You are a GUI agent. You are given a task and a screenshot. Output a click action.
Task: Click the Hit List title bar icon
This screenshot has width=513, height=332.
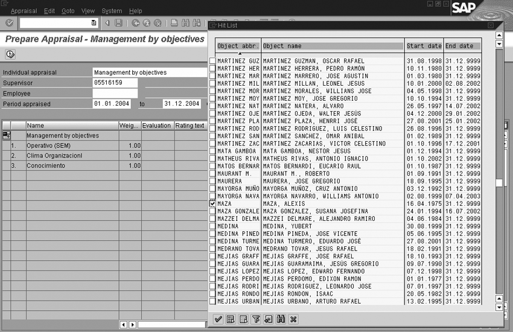(213, 25)
